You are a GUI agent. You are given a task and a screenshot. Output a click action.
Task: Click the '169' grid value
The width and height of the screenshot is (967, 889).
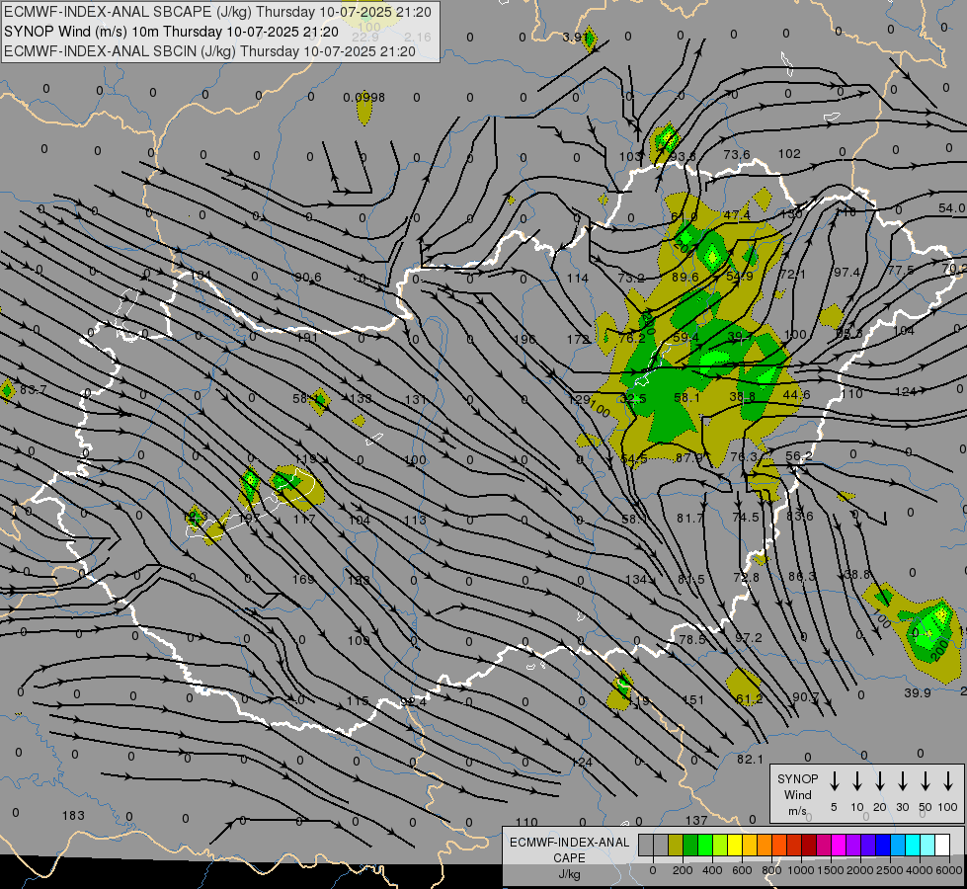(x=303, y=579)
